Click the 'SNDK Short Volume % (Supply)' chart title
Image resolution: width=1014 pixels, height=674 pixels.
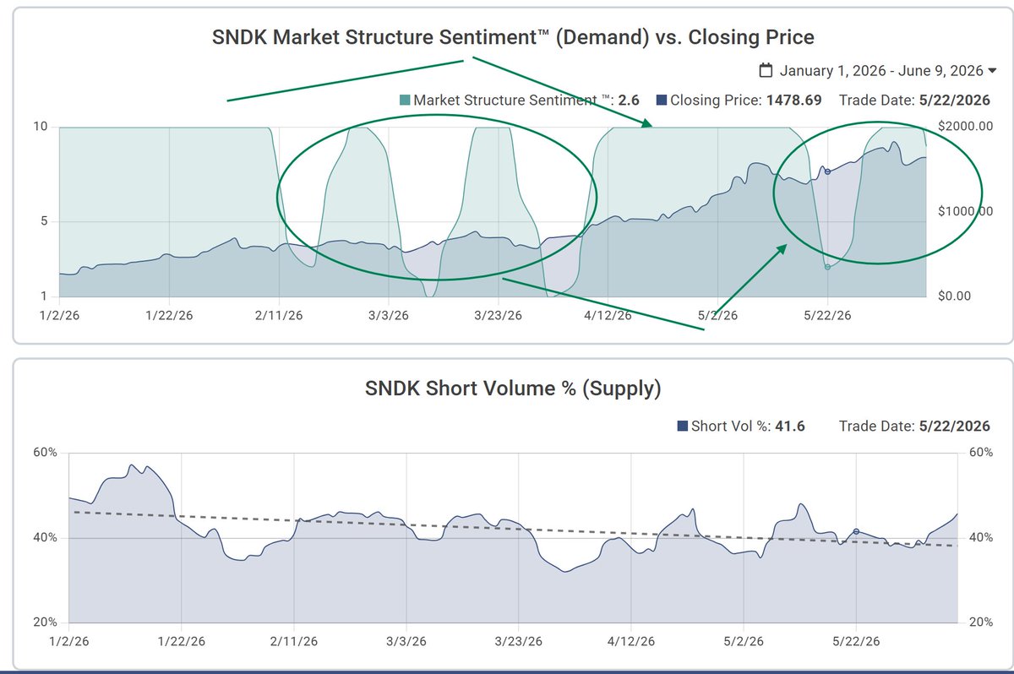pyautogui.click(x=513, y=389)
